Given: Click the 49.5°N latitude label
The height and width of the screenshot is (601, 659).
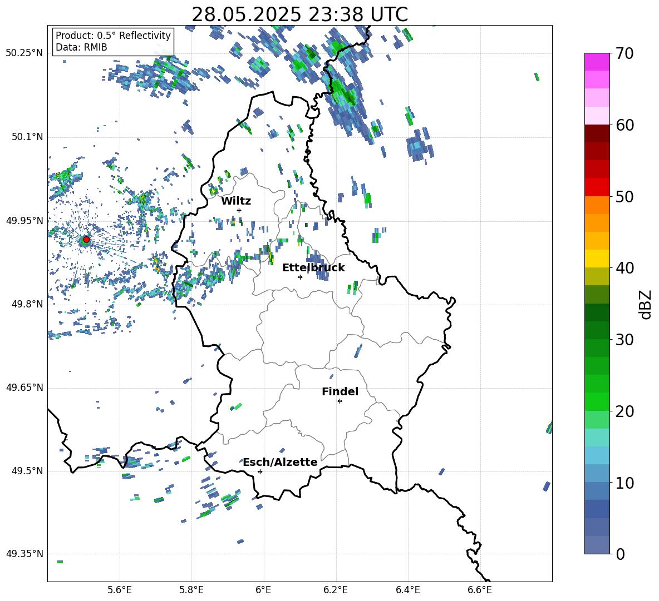Looking at the screenshot, I should click(x=27, y=471).
